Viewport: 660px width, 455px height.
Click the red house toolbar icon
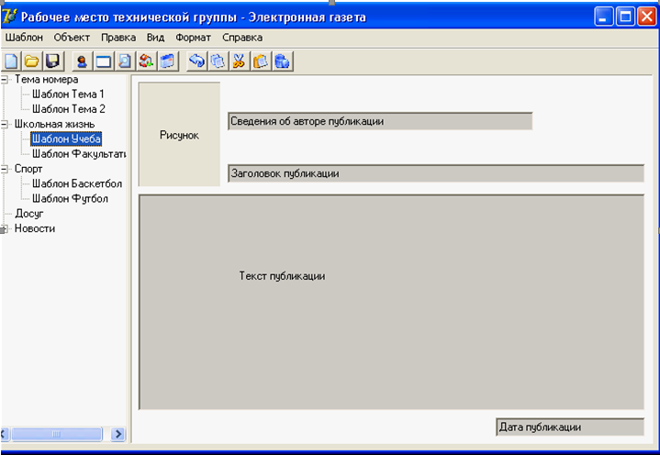point(146,61)
